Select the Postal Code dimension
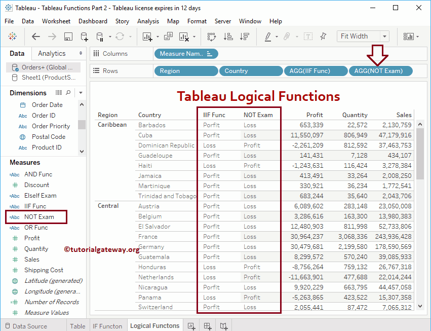 pyautogui.click(x=49, y=137)
